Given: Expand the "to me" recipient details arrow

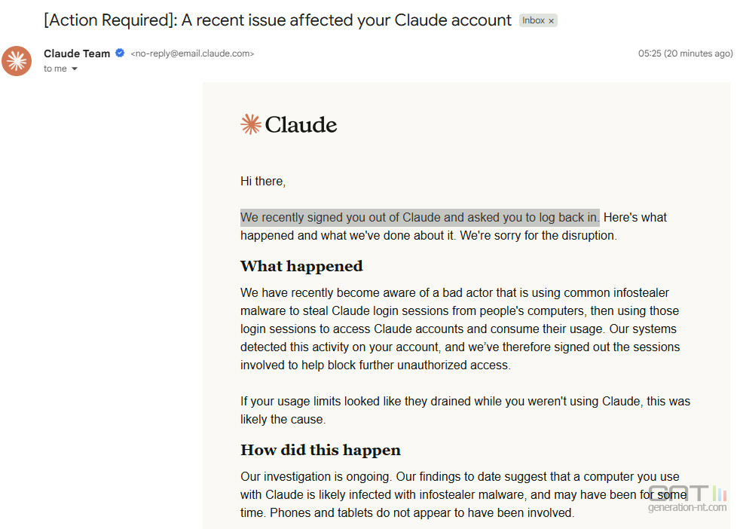Looking at the screenshot, I should click(75, 69).
